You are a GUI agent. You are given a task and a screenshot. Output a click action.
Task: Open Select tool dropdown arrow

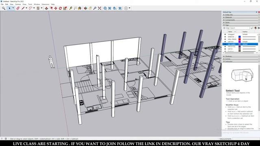click(13, 8)
